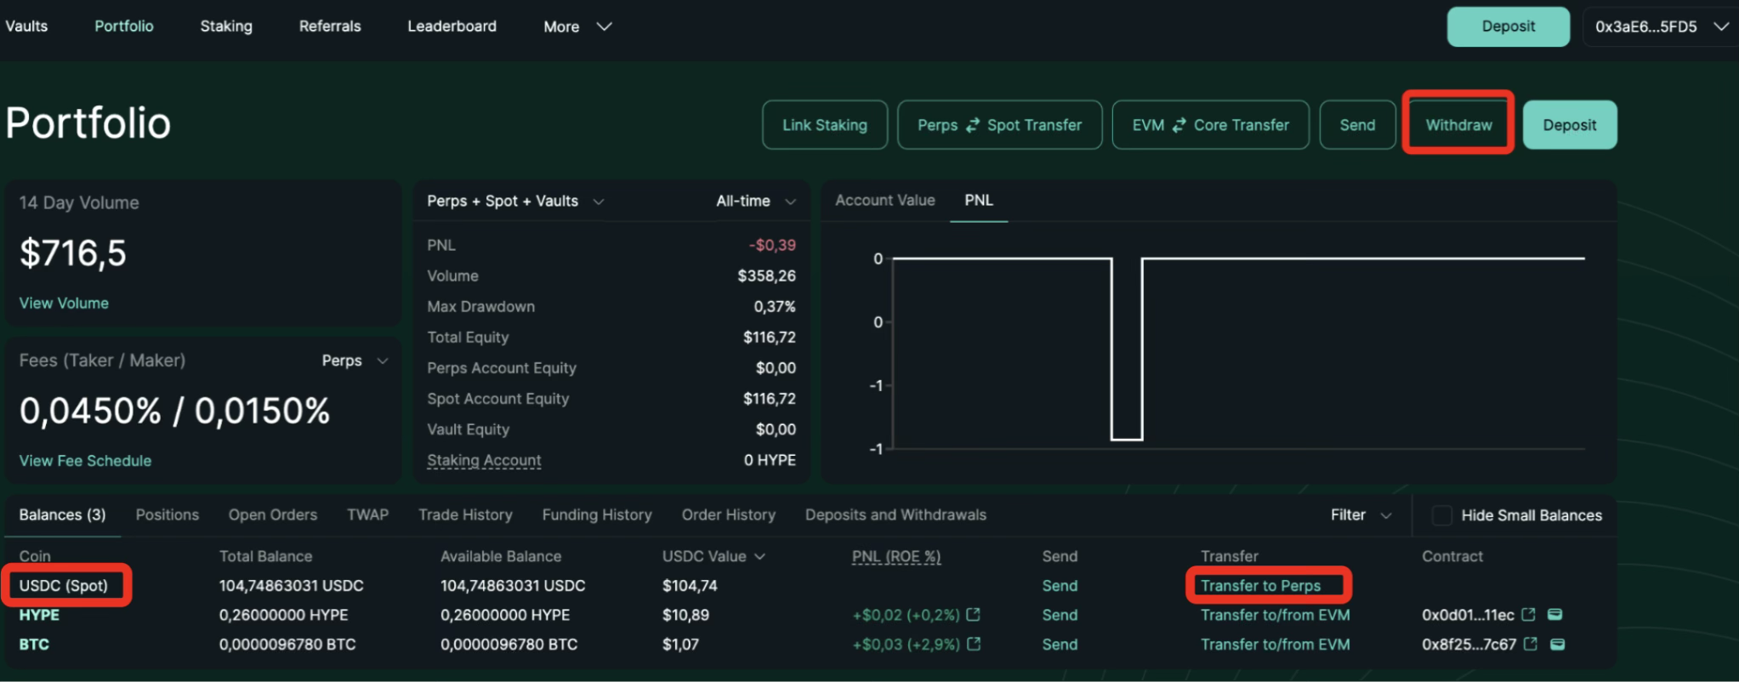The width and height of the screenshot is (1739, 682).
Task: Open the All-time period dropdown
Action: click(x=755, y=202)
